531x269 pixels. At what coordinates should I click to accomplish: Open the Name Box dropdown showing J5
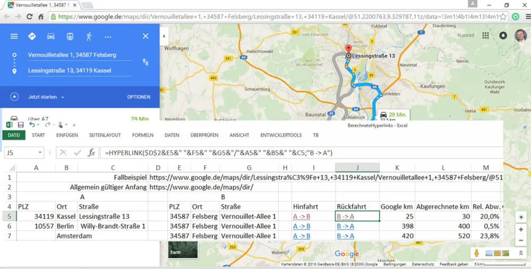(x=41, y=152)
